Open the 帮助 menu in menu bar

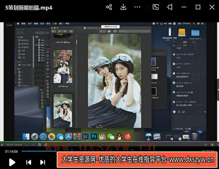[x=67, y=24]
